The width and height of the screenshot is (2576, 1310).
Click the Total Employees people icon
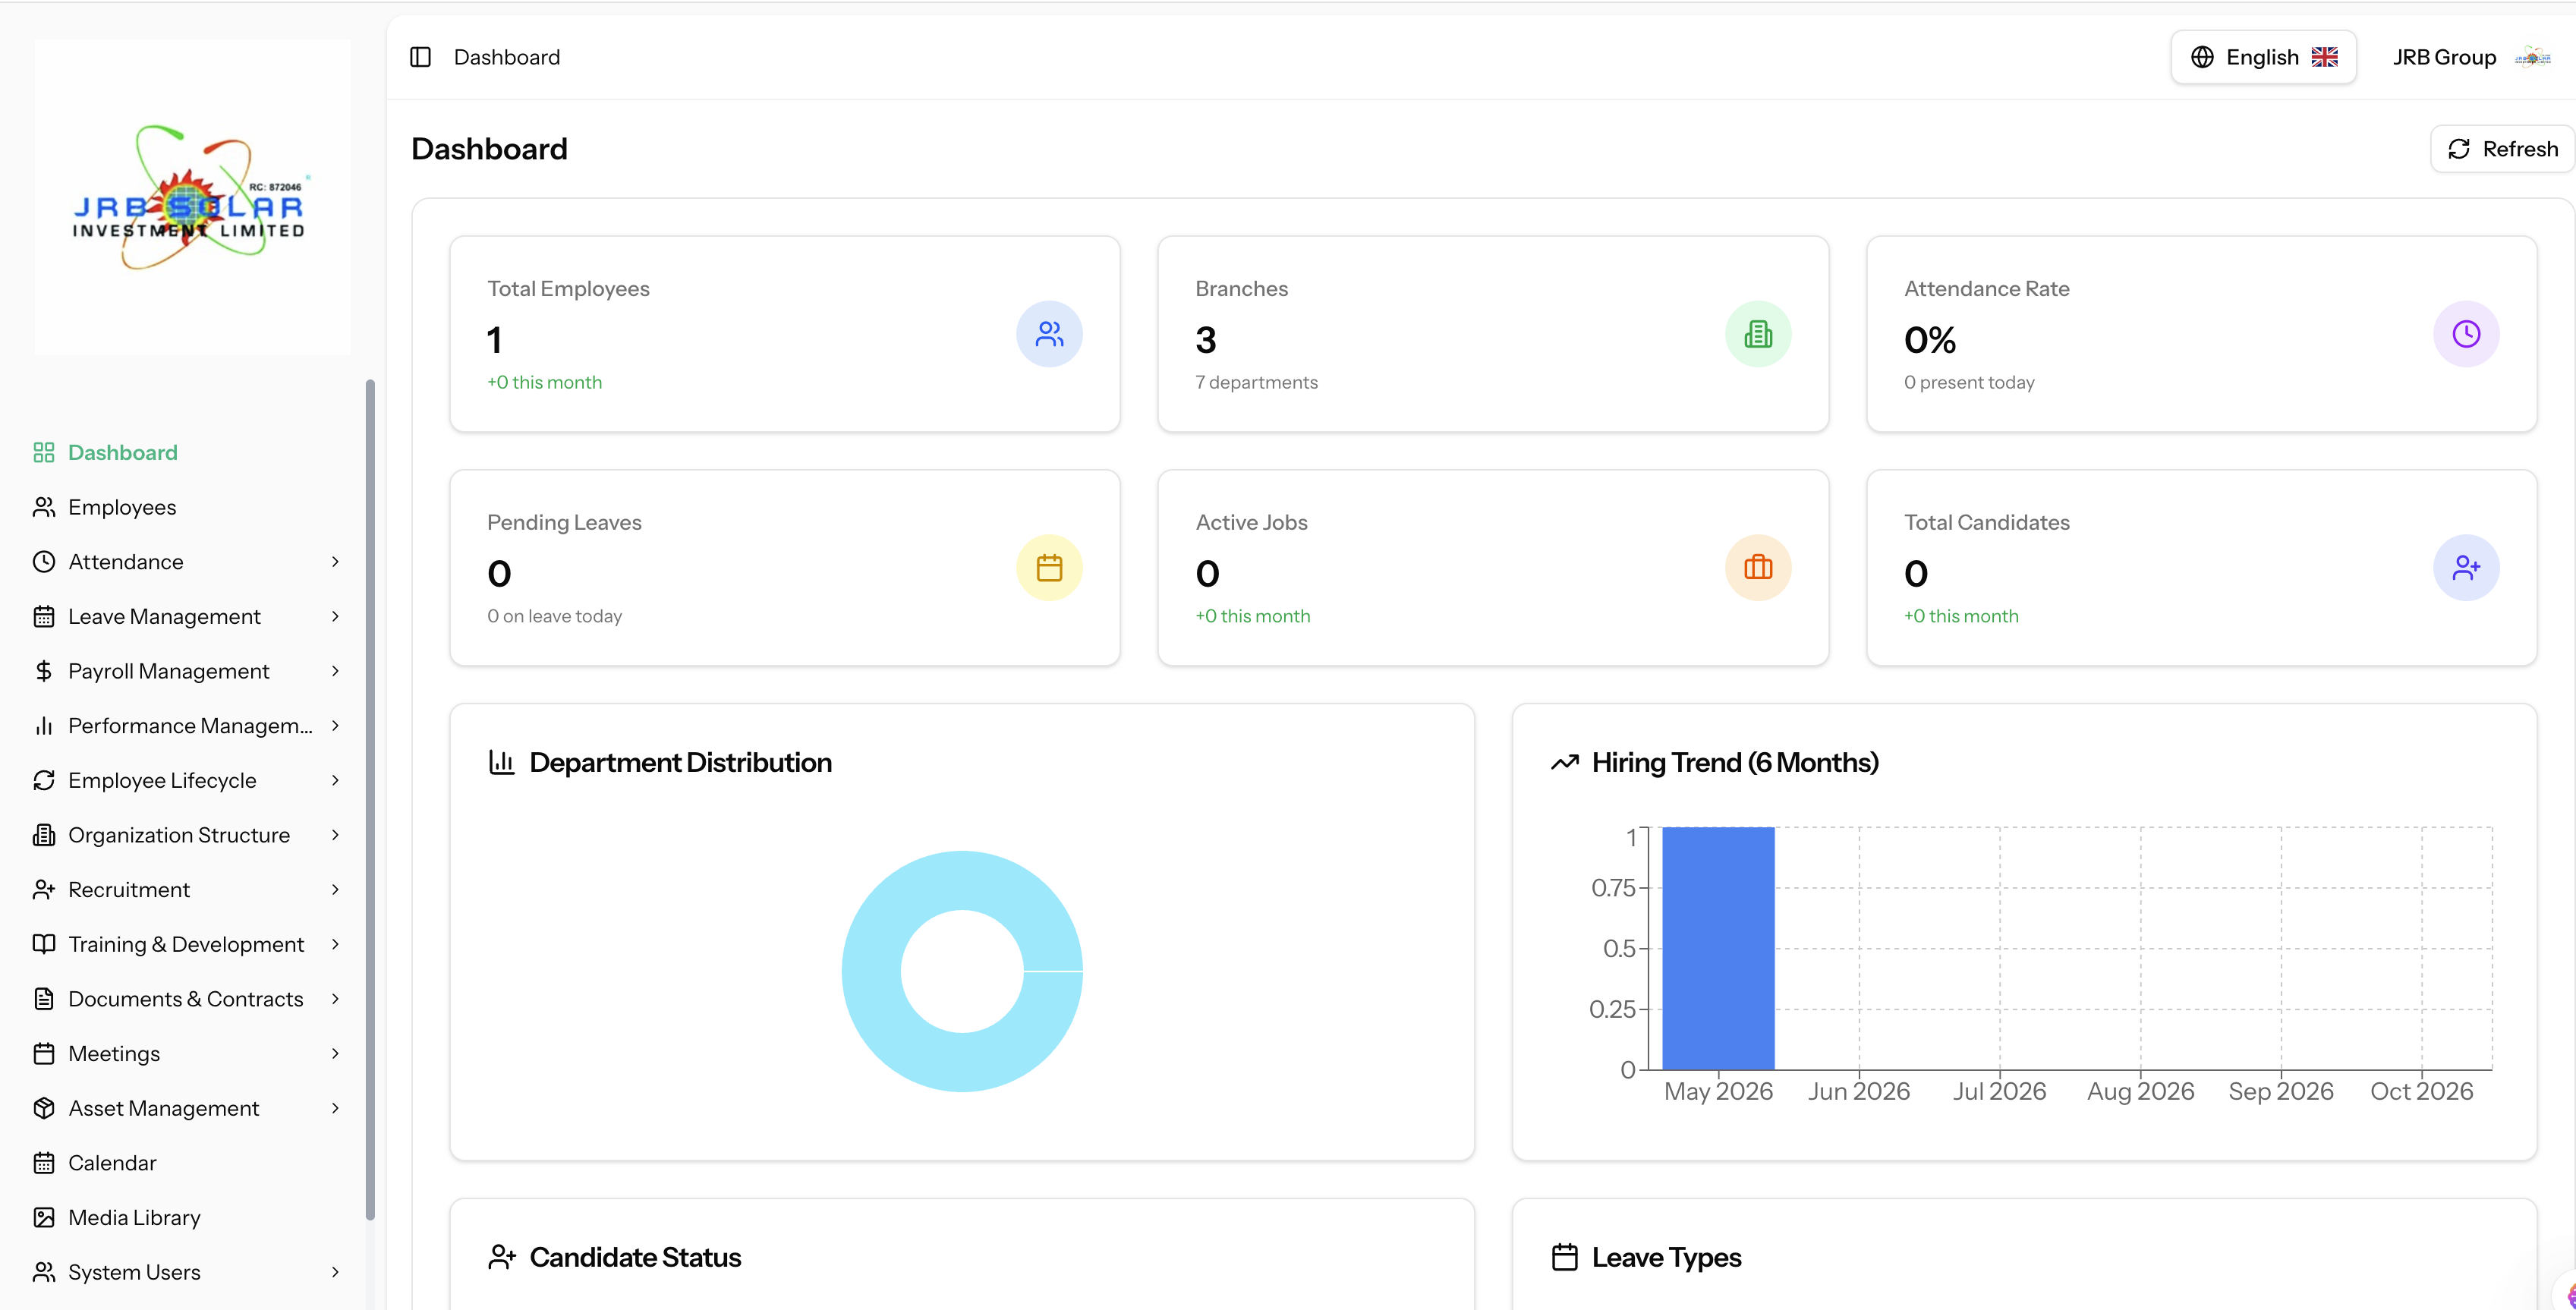[1049, 334]
